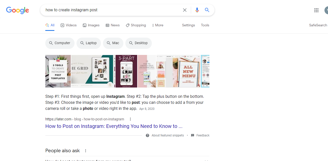Start voice search with the microphone icon
This screenshot has height=161, width=328.
point(197,10)
